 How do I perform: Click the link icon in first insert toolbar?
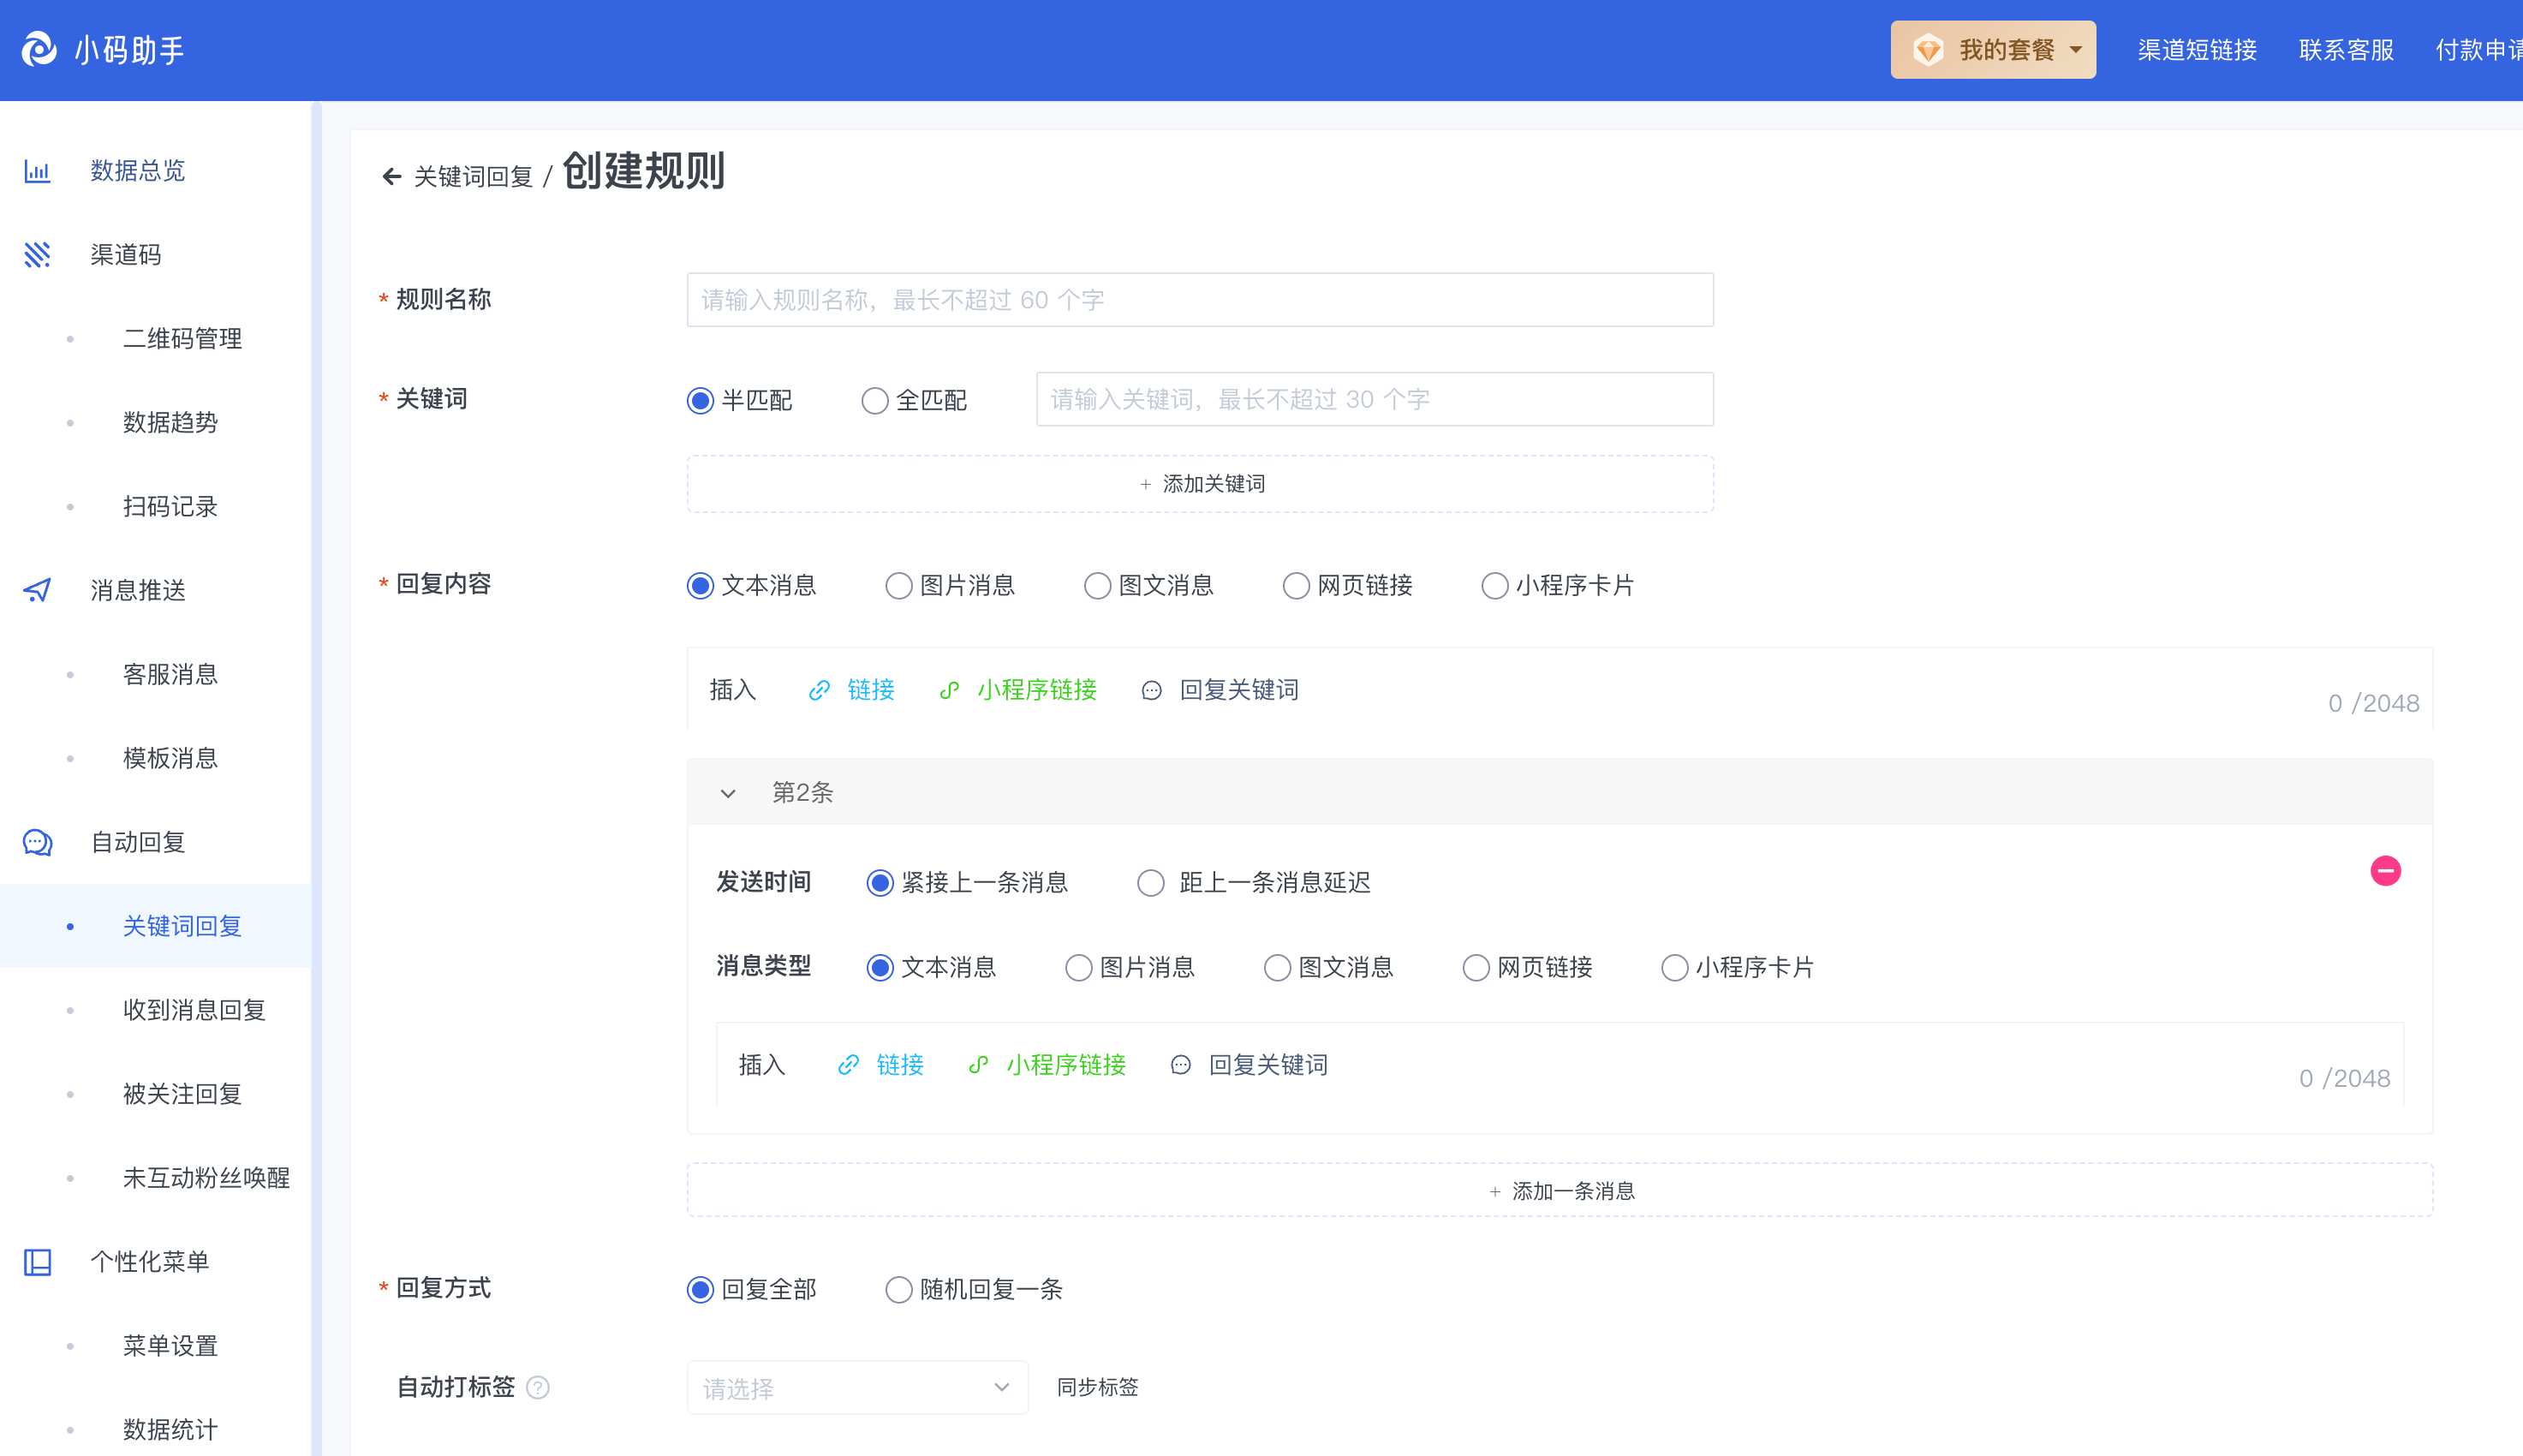click(x=819, y=690)
